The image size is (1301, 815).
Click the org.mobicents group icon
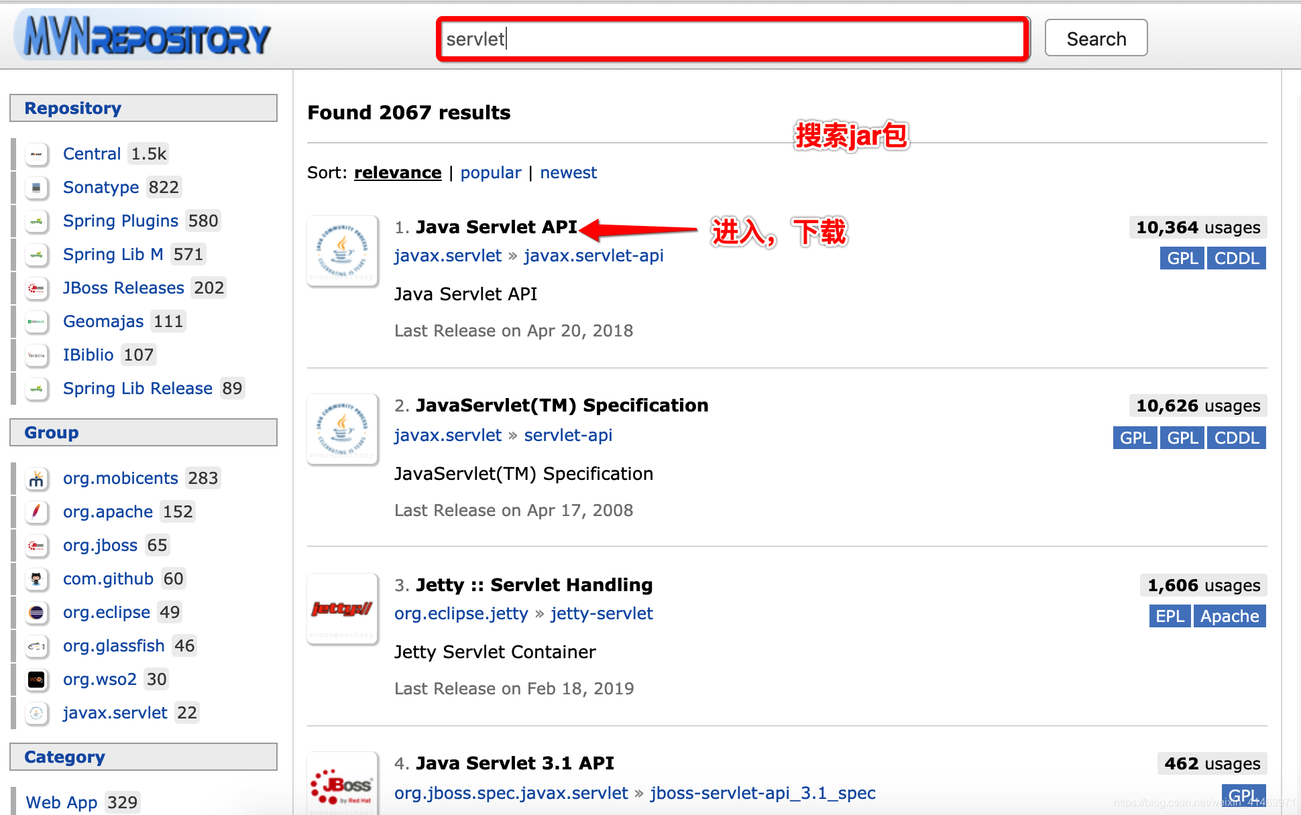[37, 479]
